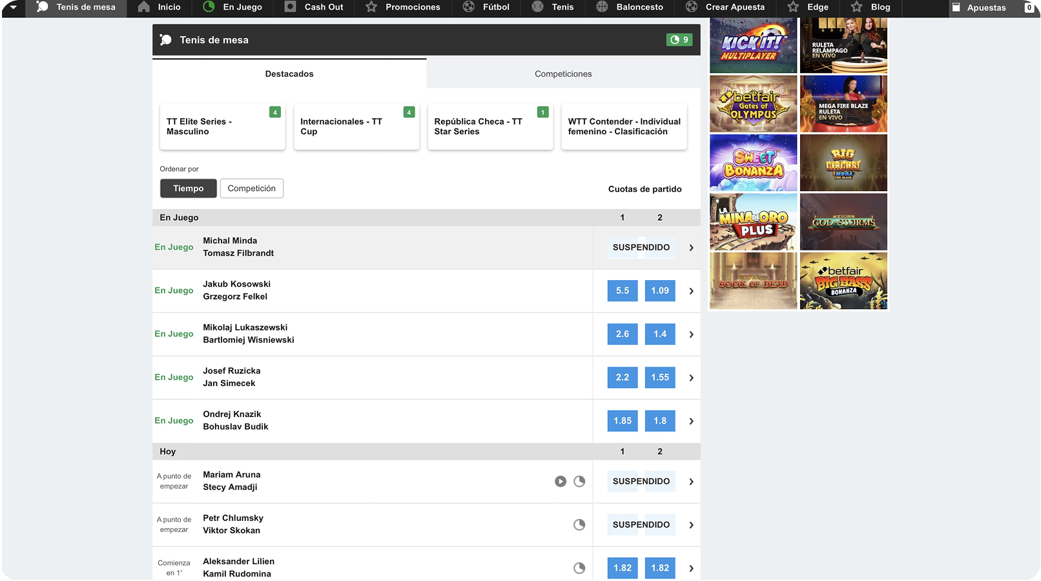This screenshot has width=1041, height=581.
Task: Click the live count badge showing 9
Action: (x=679, y=40)
